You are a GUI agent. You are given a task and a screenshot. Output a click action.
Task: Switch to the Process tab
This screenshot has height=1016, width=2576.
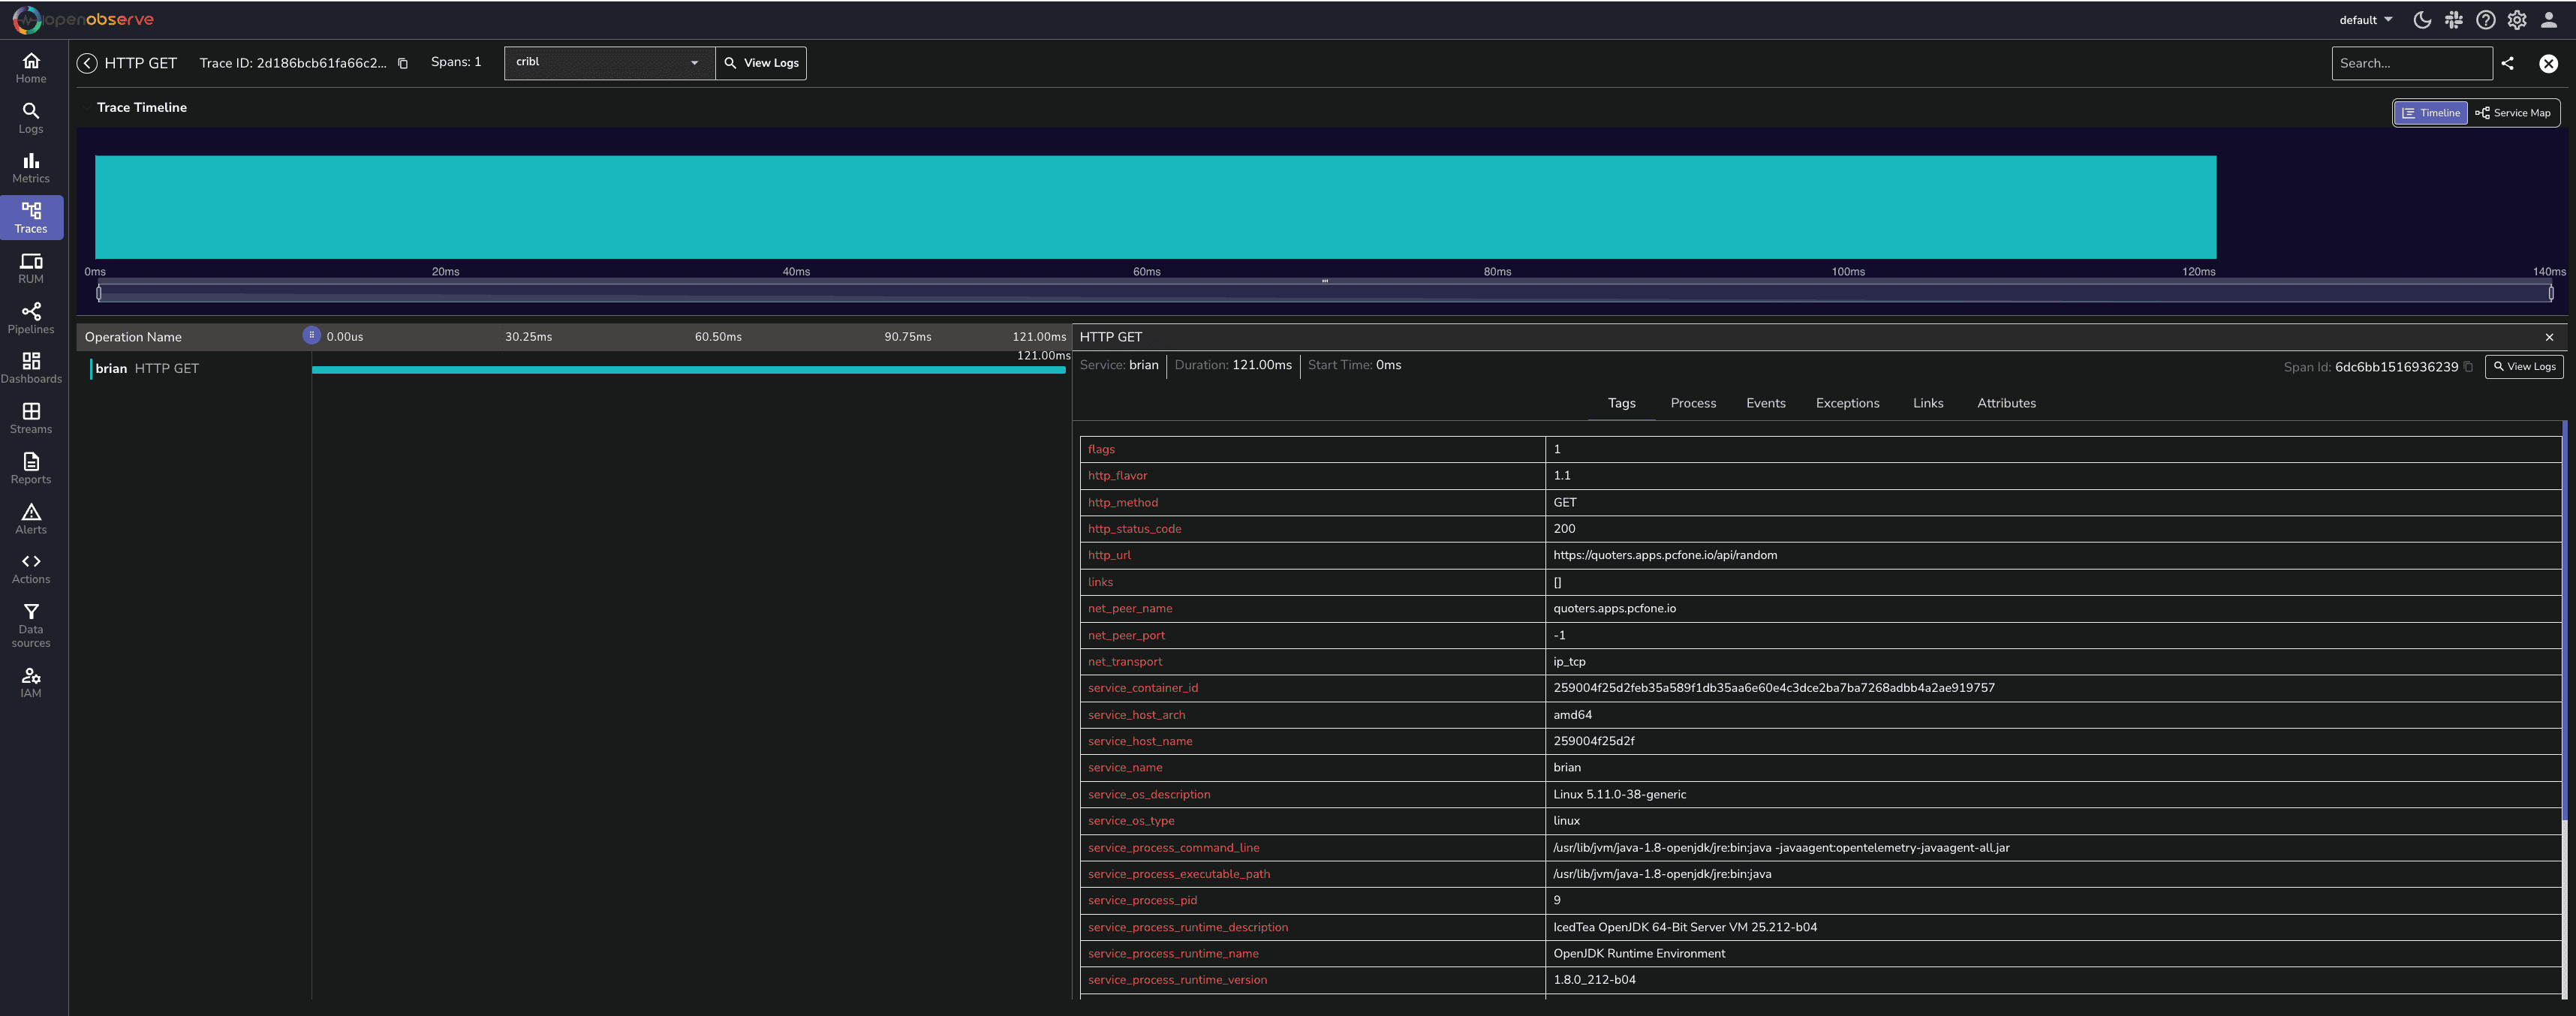[1693, 403]
